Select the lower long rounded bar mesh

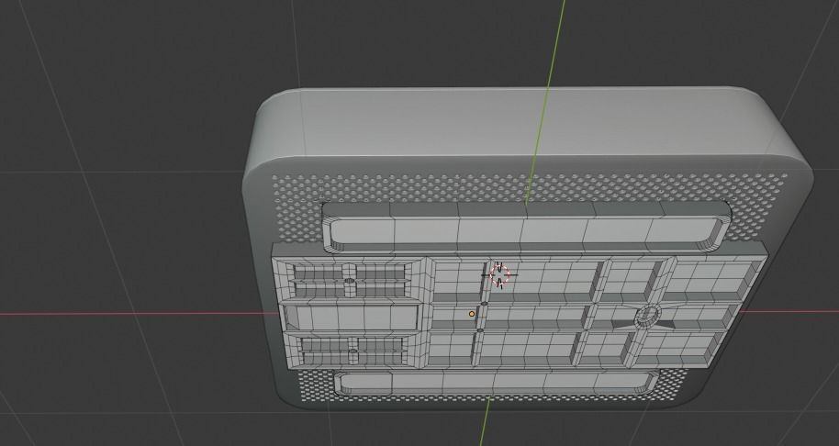[496, 382]
